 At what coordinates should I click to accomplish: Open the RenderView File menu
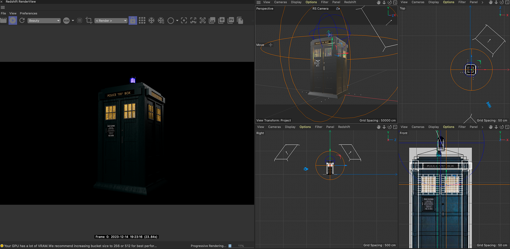pos(3,13)
